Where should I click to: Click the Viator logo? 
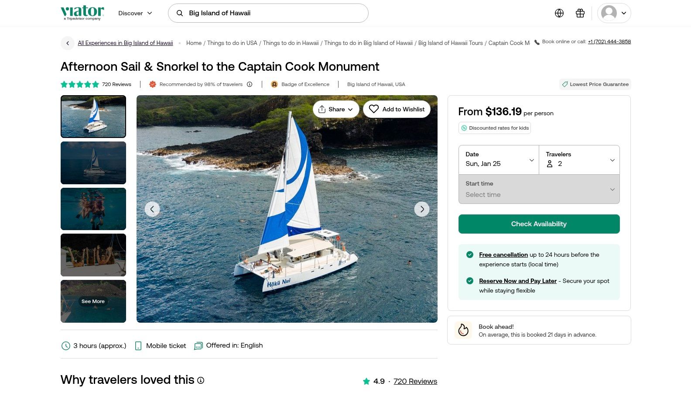(82, 13)
